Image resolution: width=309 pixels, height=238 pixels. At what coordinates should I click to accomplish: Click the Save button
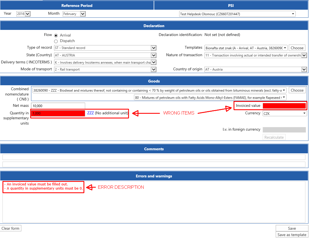292,228
